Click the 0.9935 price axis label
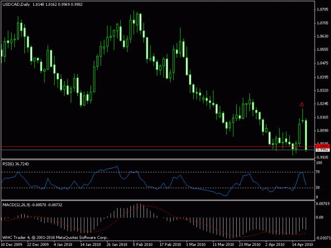This screenshot has height=248, width=331. click(x=323, y=158)
